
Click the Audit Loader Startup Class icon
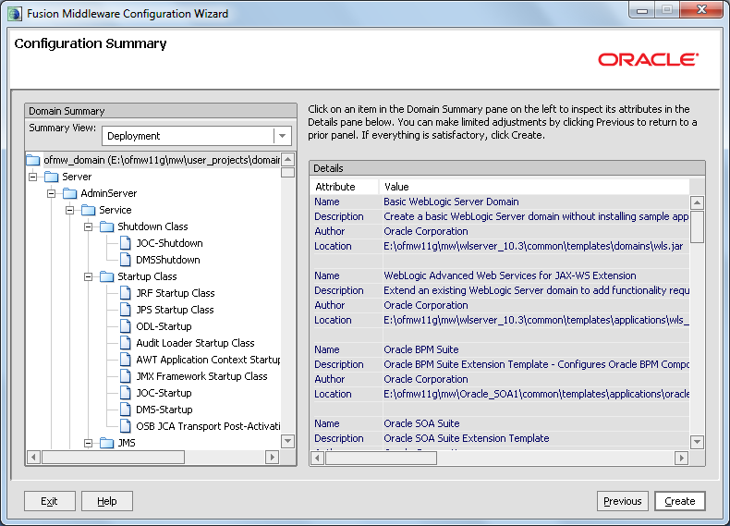point(126,343)
